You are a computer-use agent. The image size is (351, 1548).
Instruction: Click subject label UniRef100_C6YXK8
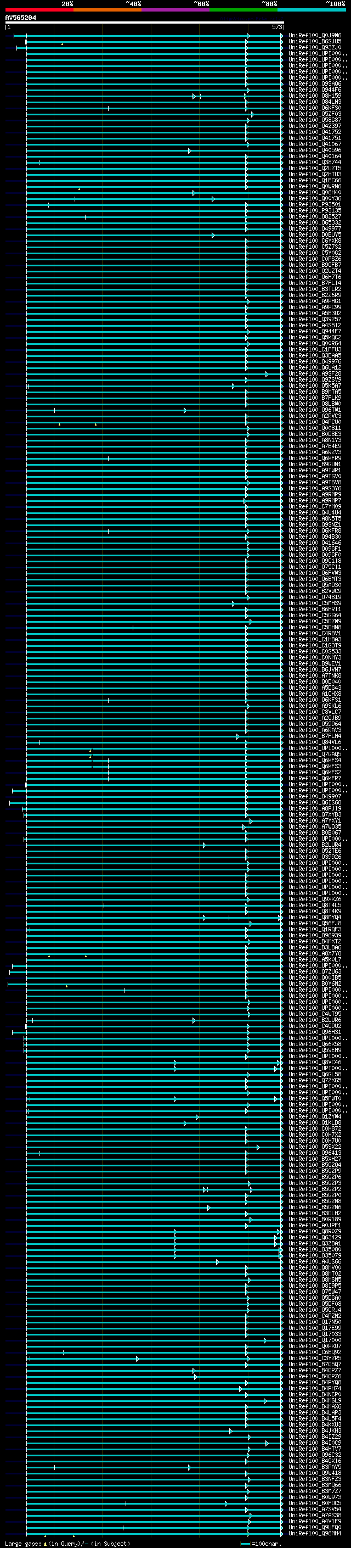point(315,241)
